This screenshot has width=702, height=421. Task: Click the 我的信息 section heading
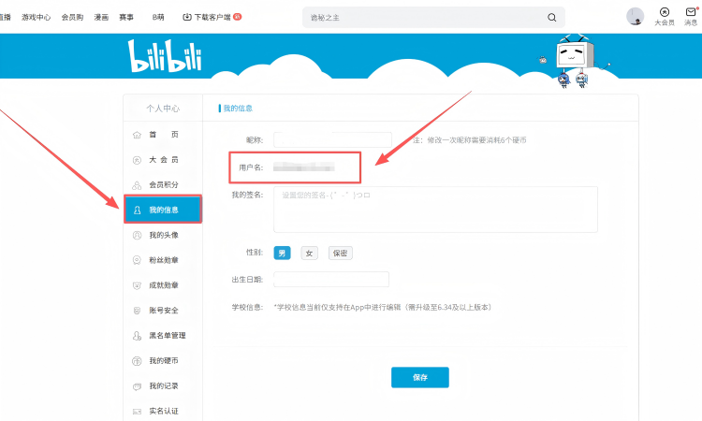(238, 109)
